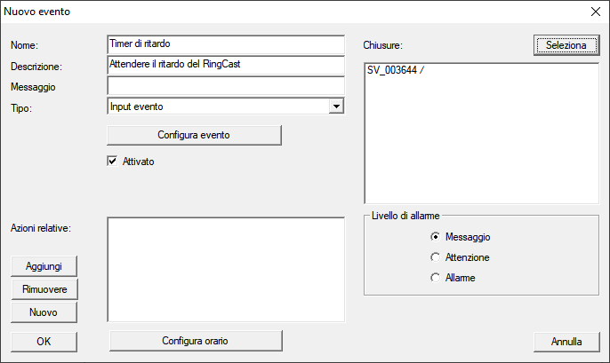Click the Input evento combo box

[x=217, y=107]
